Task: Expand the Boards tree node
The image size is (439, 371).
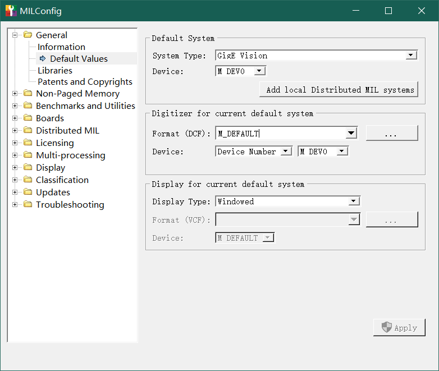Action: click(x=15, y=118)
